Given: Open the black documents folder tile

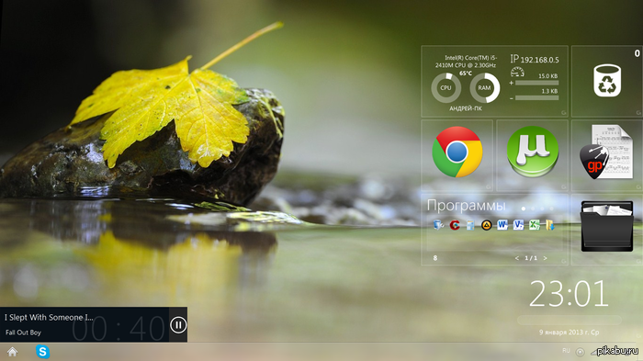Looking at the screenshot, I should pos(607,226).
